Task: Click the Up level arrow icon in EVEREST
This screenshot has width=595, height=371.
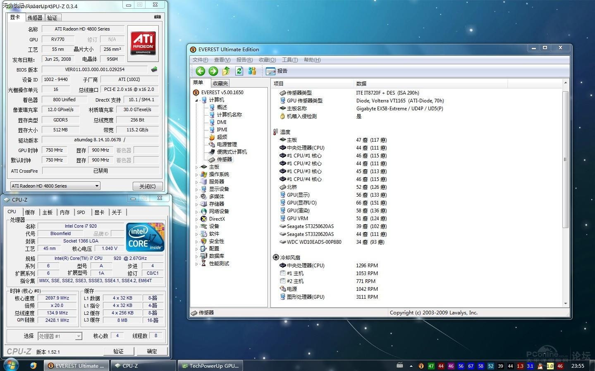Action: 226,71
